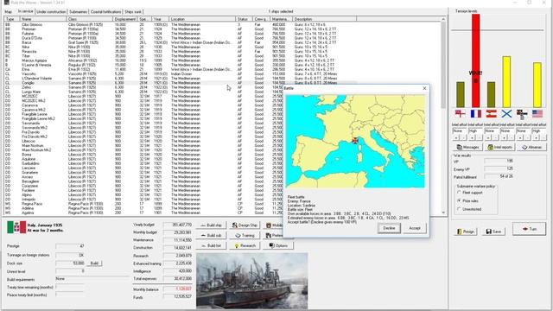The height and width of the screenshot is (311, 553).
Task: Open the Almanac
Action: [x=531, y=147]
